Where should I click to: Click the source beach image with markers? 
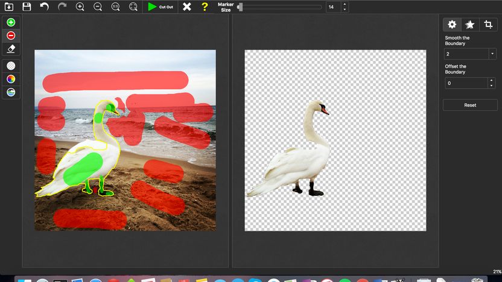(x=125, y=140)
